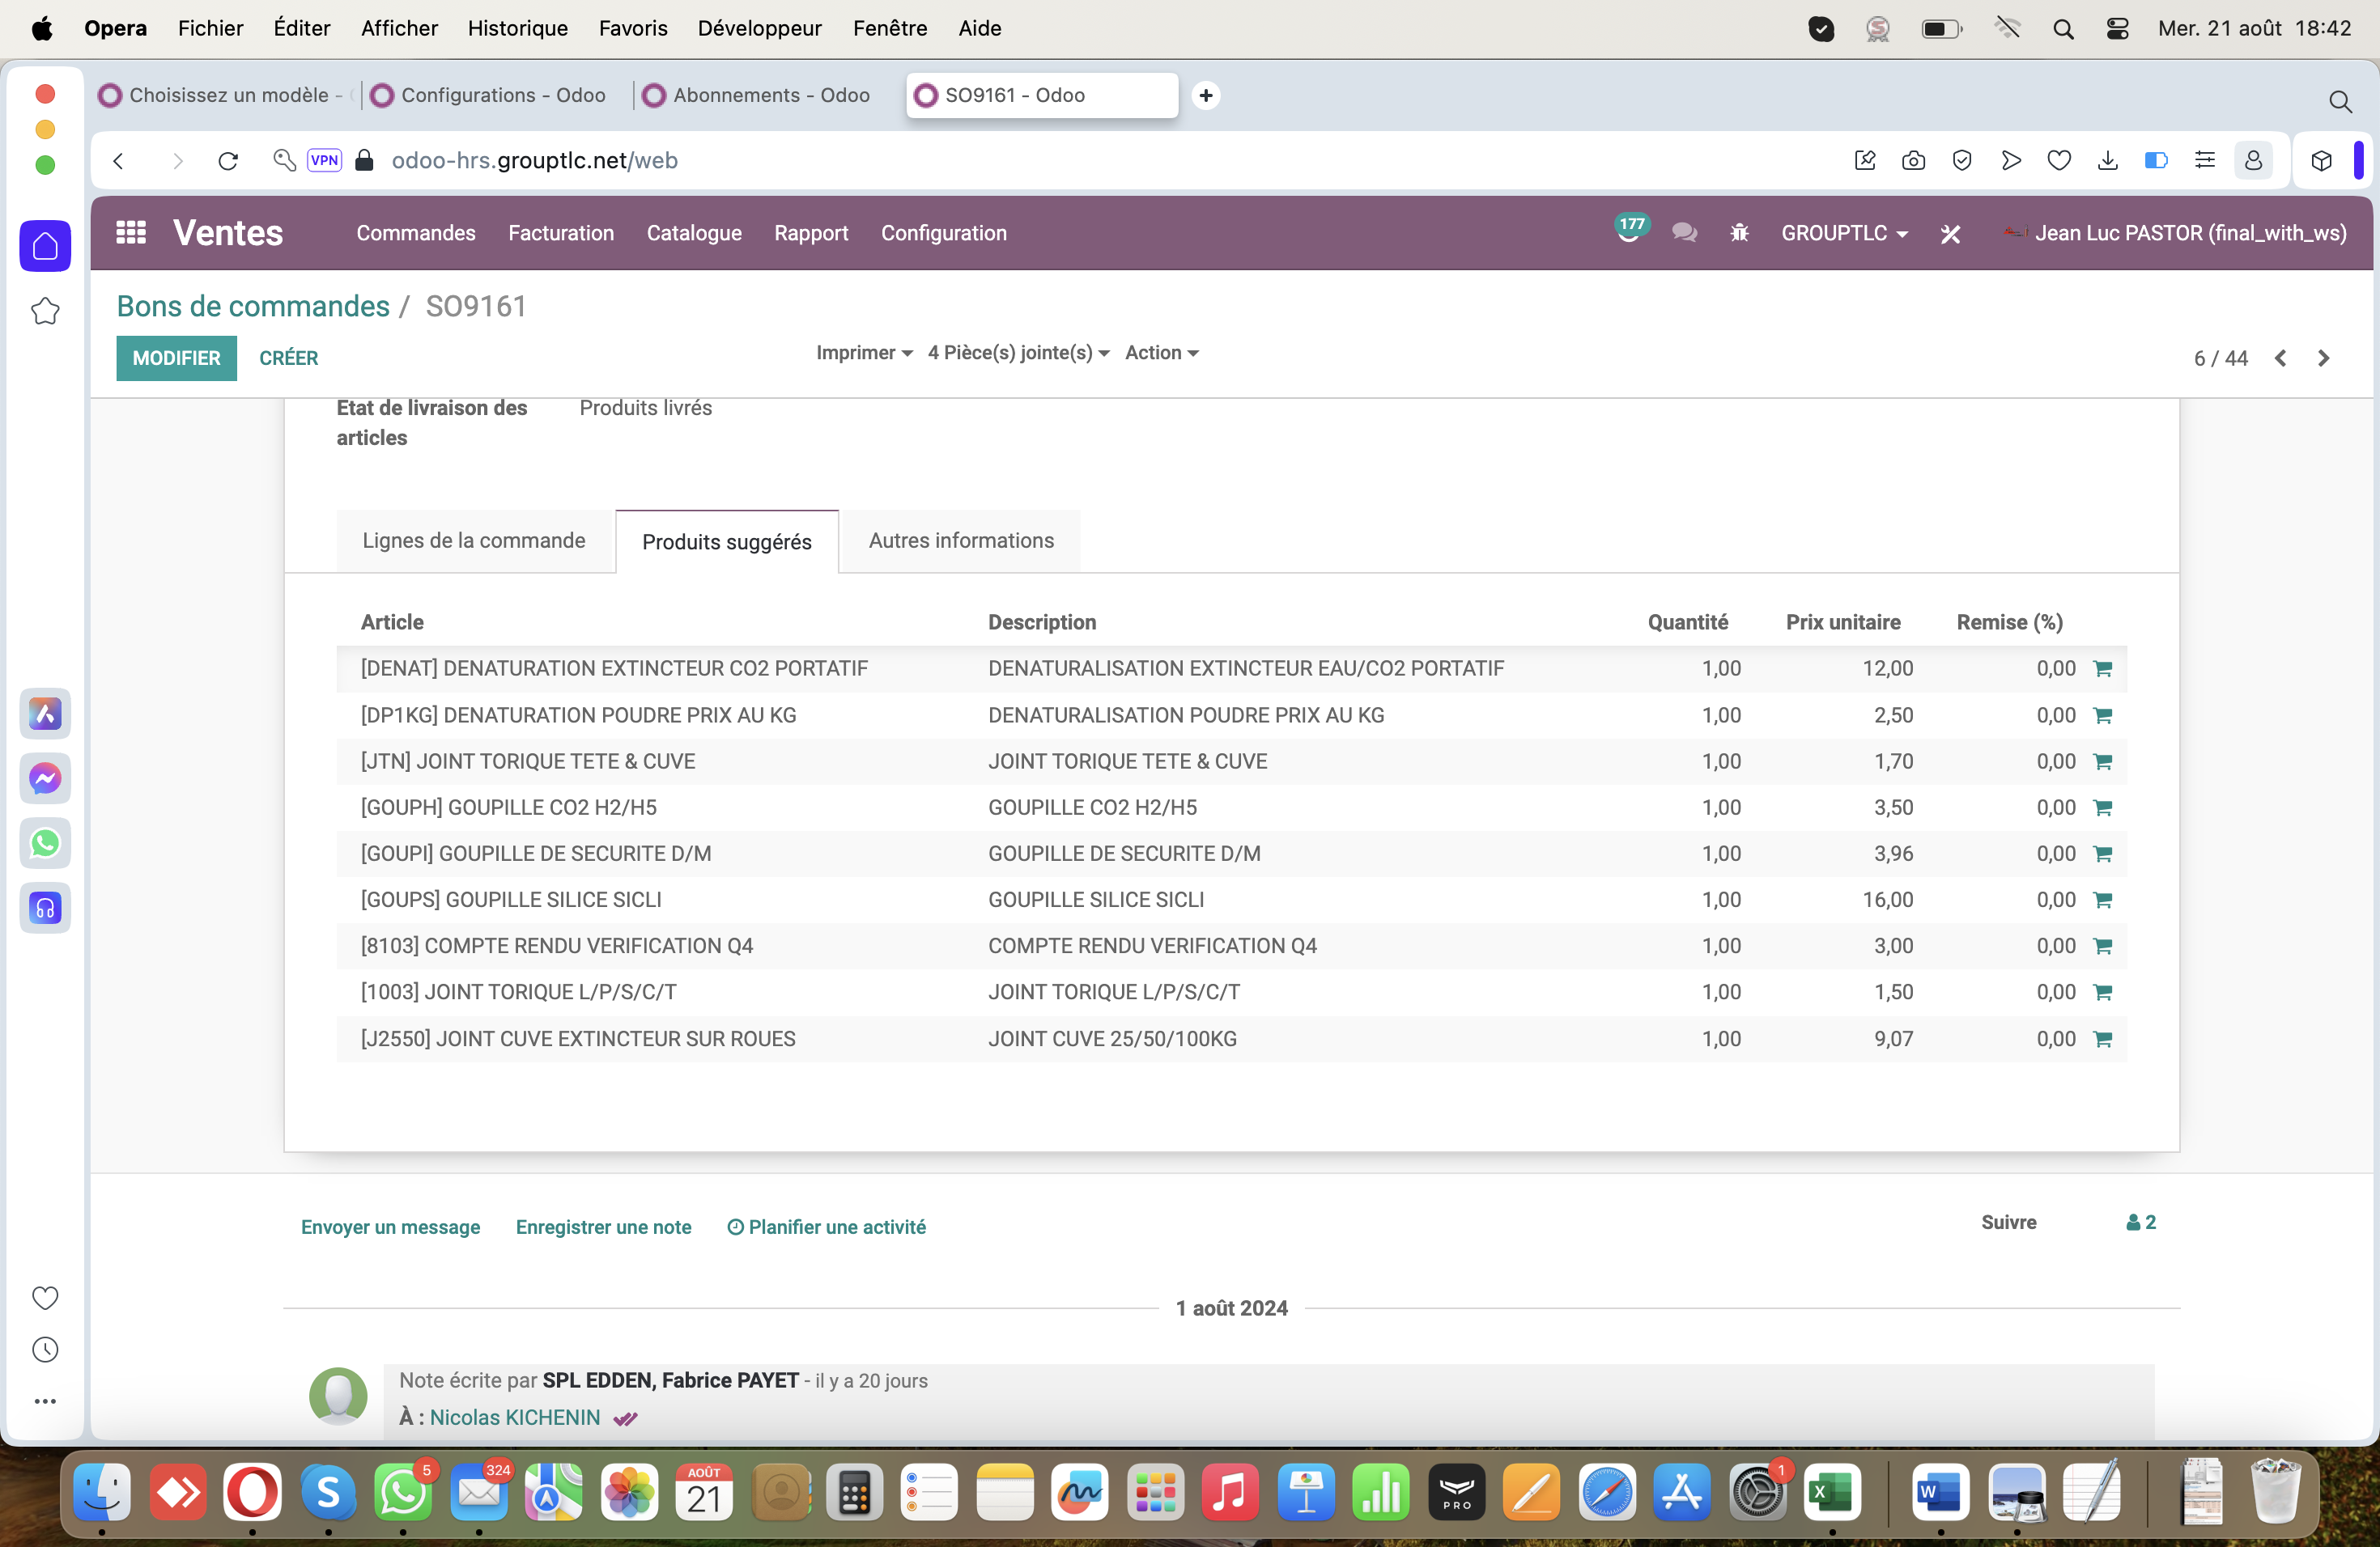Click cart icon for JOINT TORIQUE TETE & CUVE
The image size is (2380, 1547).
2102,761
